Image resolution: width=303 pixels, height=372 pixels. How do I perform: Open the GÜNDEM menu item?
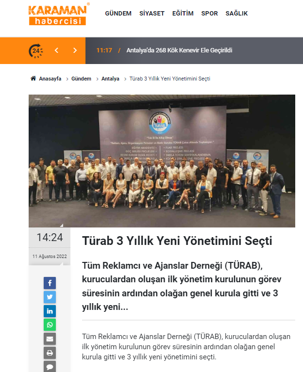point(118,14)
